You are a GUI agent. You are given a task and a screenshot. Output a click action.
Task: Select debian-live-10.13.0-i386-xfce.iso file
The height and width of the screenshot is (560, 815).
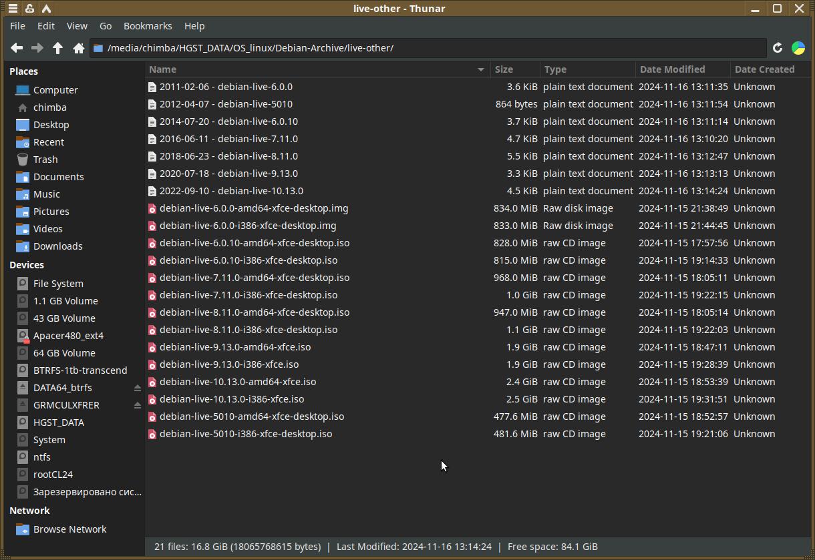pos(232,399)
